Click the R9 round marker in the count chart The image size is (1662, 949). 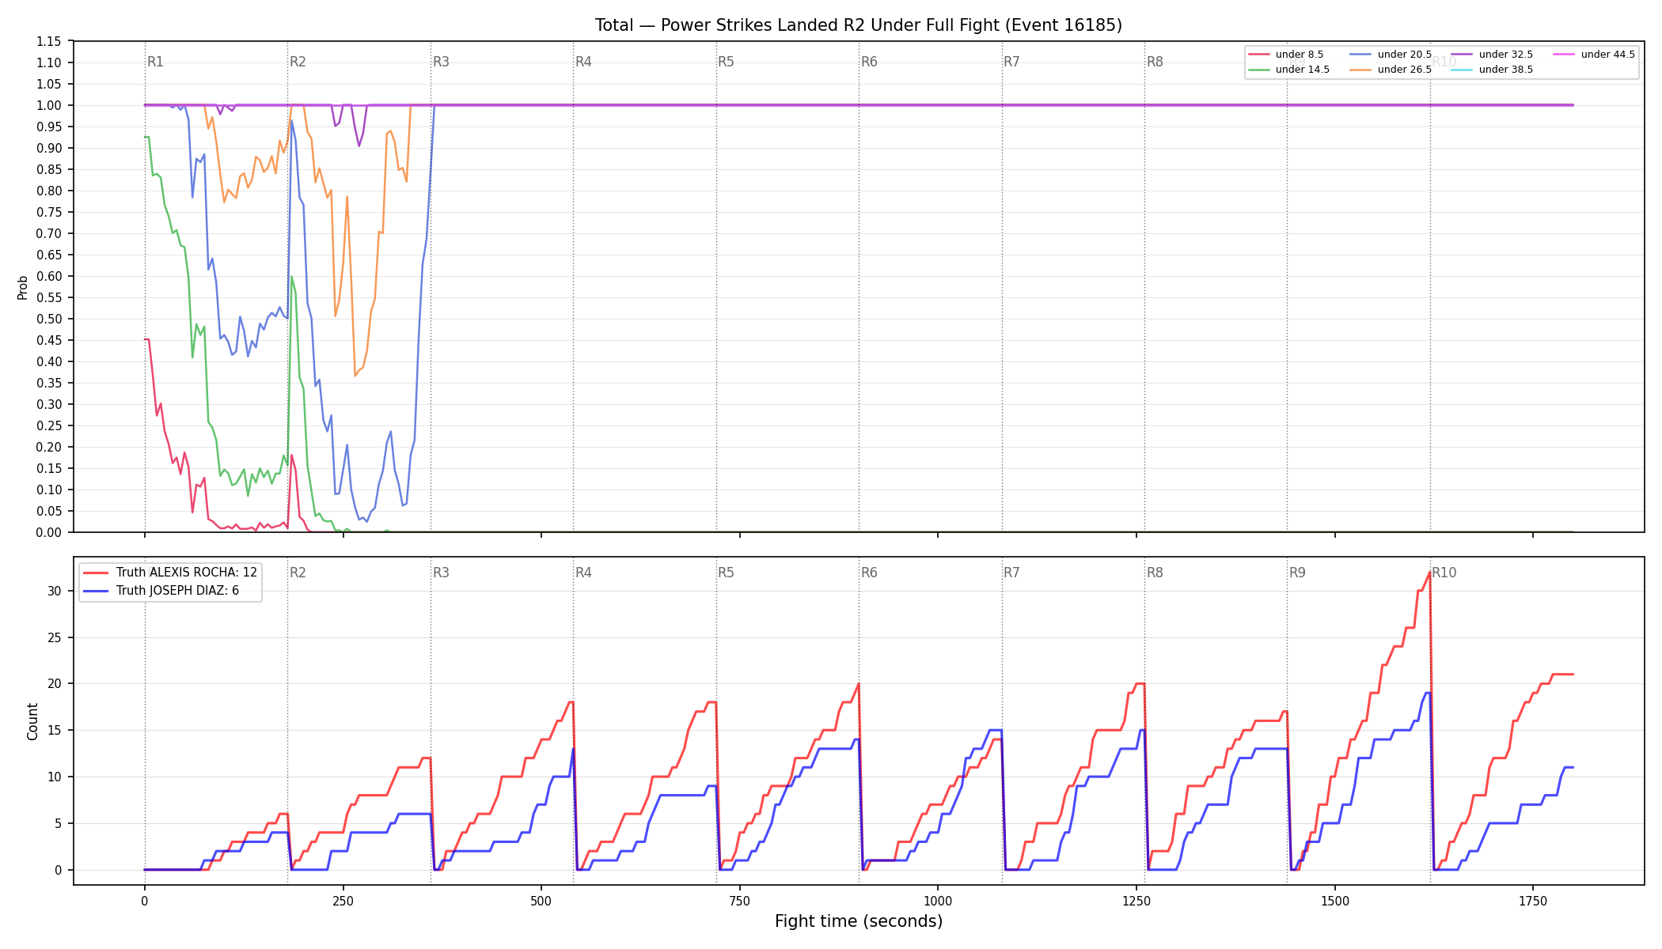pos(1297,573)
